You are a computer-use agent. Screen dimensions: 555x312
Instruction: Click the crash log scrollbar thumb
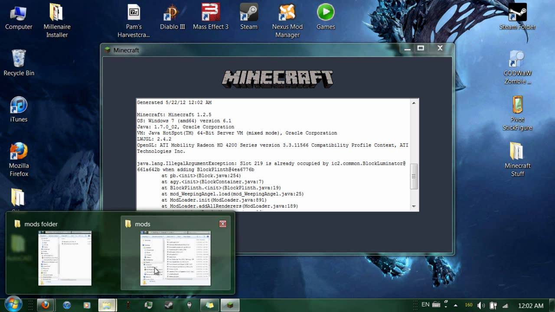[x=414, y=176]
